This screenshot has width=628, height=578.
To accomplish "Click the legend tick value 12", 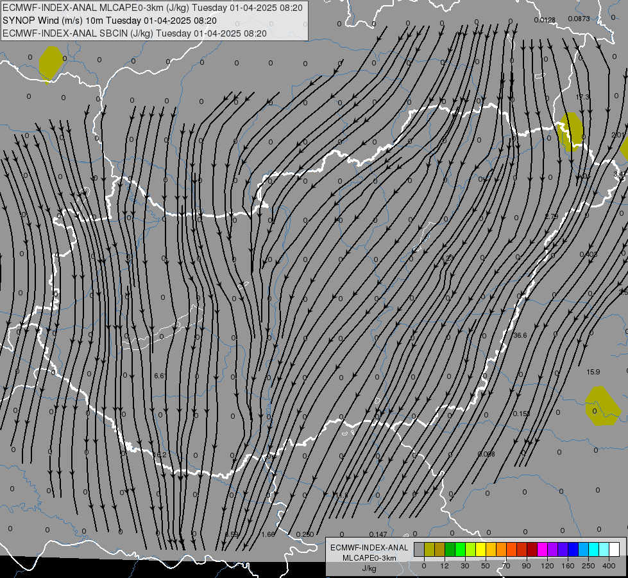I will 445,566.
